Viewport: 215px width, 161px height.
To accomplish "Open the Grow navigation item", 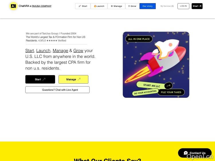I will [x=132, y=6].
